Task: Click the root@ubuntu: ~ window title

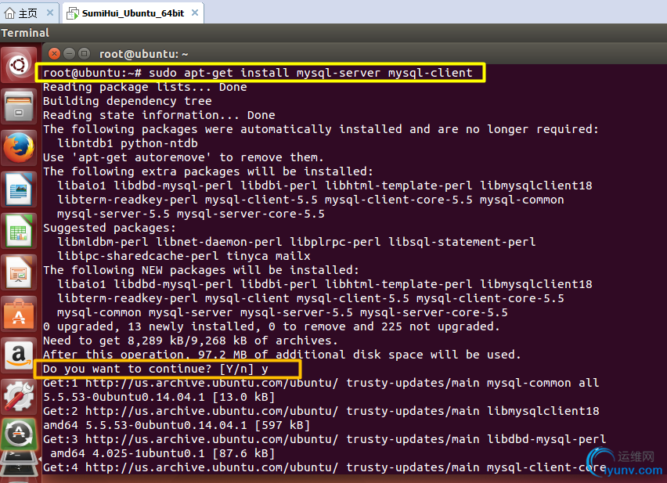Action: coord(143,54)
